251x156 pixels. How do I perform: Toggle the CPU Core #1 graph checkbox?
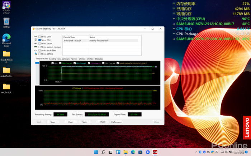pos(60,63)
